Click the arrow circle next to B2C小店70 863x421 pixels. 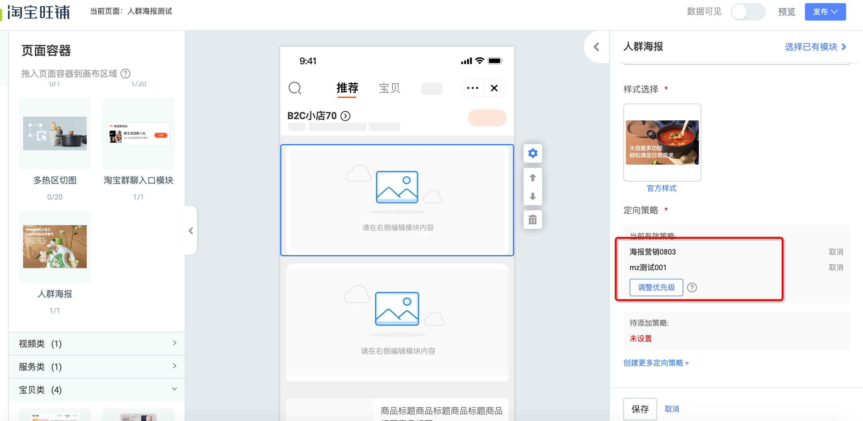345,116
